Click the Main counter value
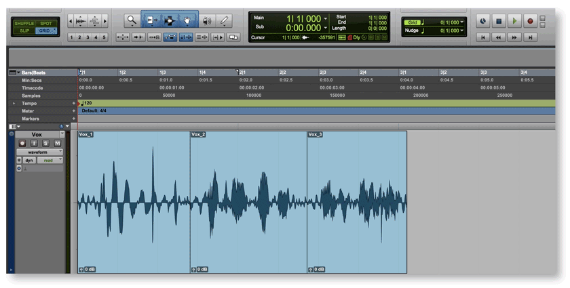The image size is (570, 288). [303, 18]
